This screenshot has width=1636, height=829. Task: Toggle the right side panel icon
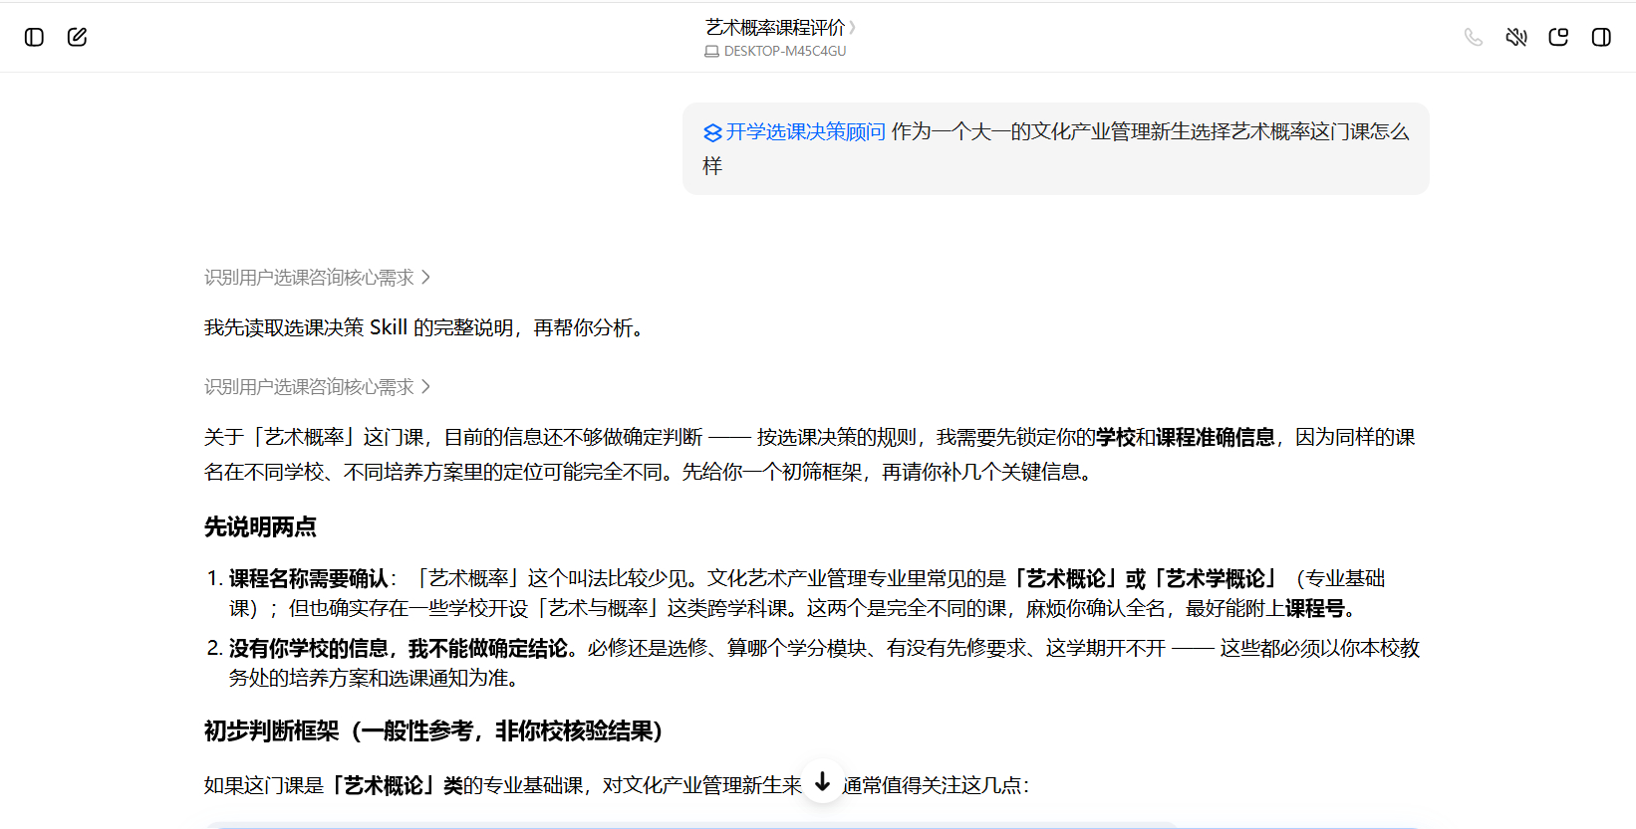[x=1601, y=37]
